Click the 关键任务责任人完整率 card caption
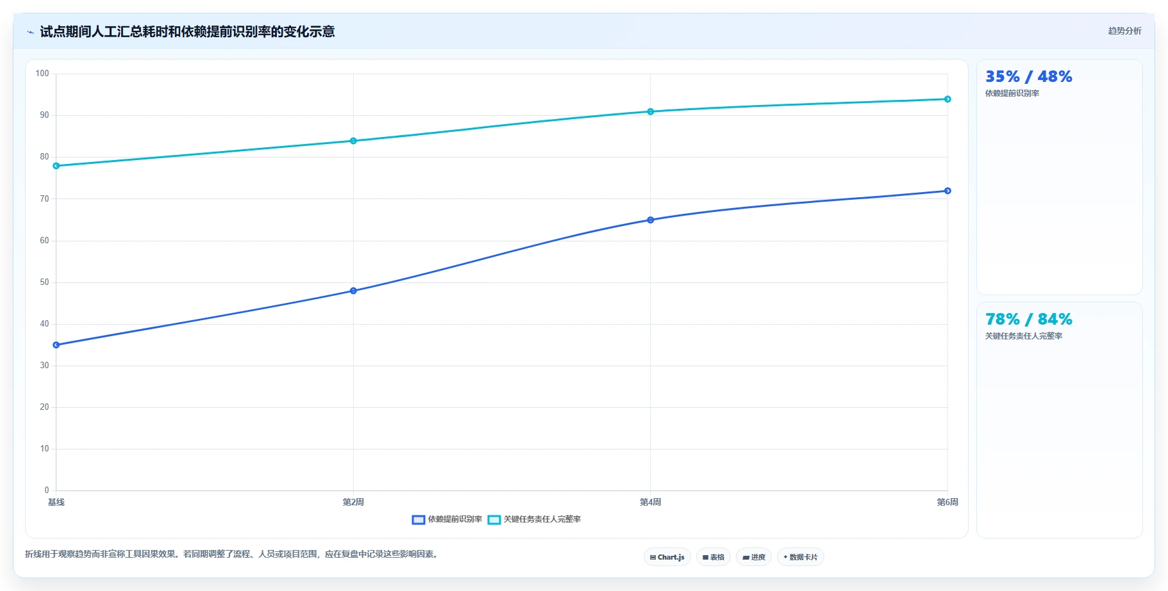Viewport: 1168px width, 591px height. (x=1024, y=336)
